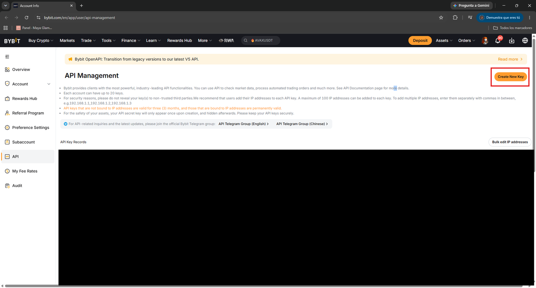Screen dimensions: 536x288
Task: Open the language globe icon
Action: point(525,41)
